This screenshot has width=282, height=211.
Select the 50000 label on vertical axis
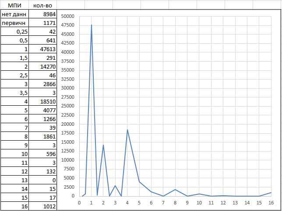point(68,16)
